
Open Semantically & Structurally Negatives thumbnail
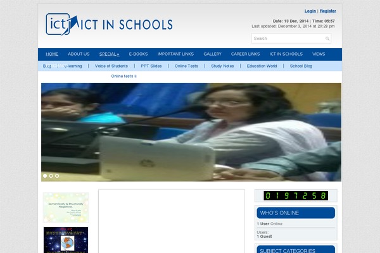(66, 207)
